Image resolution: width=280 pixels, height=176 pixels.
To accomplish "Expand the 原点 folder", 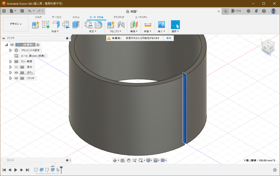I will click(x=11, y=67).
